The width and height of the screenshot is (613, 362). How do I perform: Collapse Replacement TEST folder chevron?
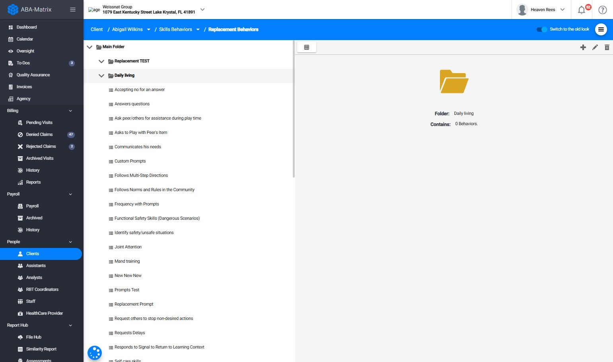point(101,61)
